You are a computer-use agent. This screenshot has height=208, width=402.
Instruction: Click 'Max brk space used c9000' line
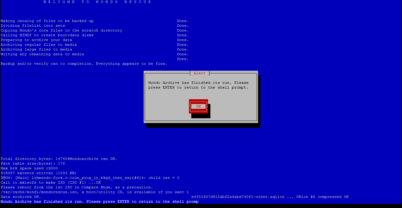[29, 168]
